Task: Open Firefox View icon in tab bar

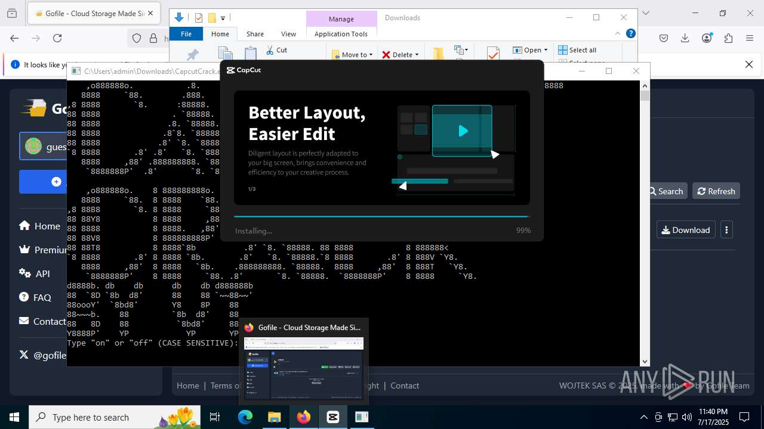Action: pyautogui.click(x=12, y=13)
